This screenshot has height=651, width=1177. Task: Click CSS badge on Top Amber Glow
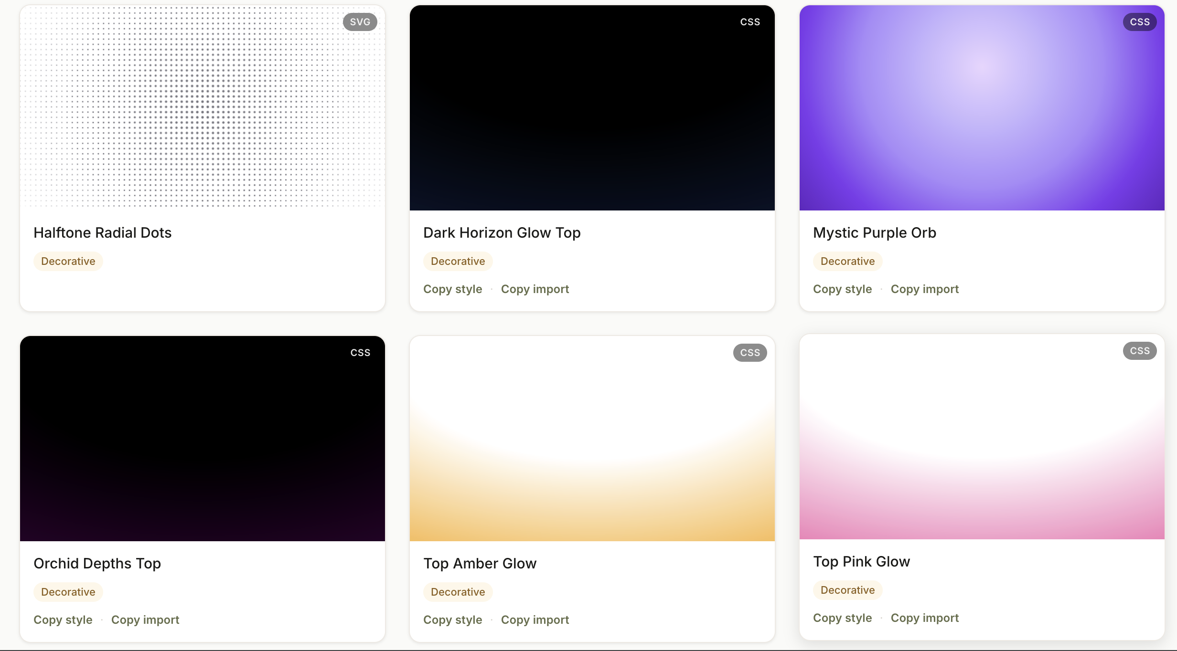coord(749,353)
